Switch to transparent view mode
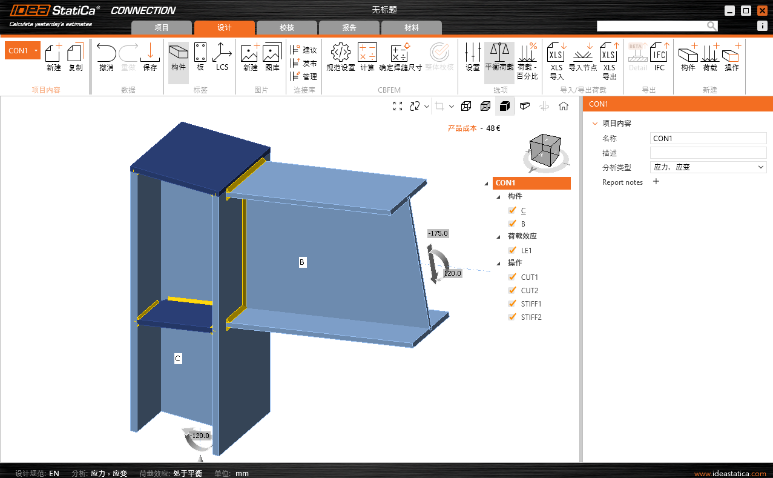 point(485,106)
